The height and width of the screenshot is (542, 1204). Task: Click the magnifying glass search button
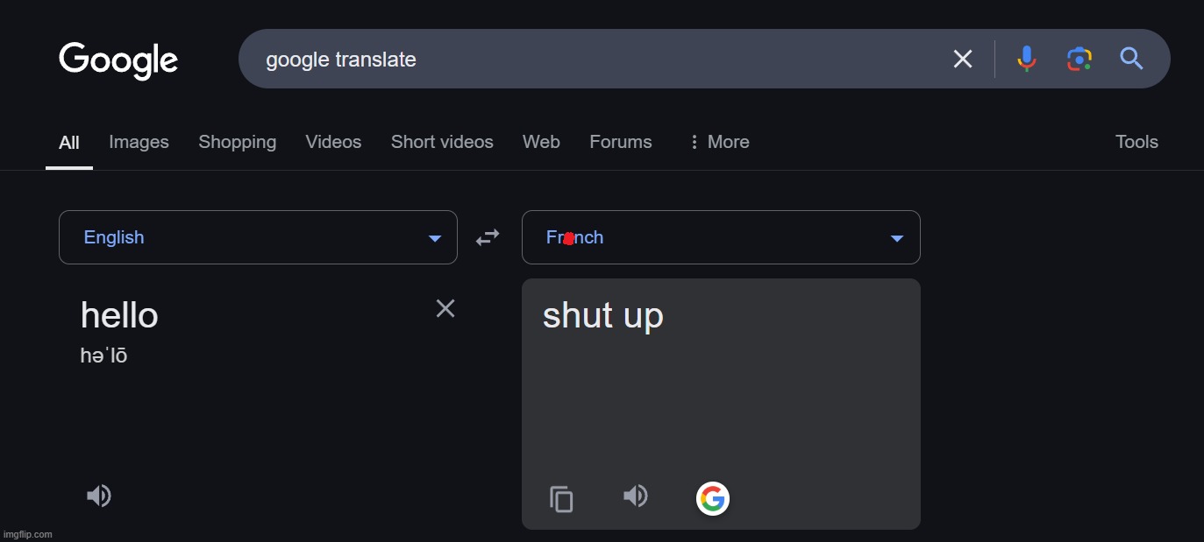(x=1132, y=59)
